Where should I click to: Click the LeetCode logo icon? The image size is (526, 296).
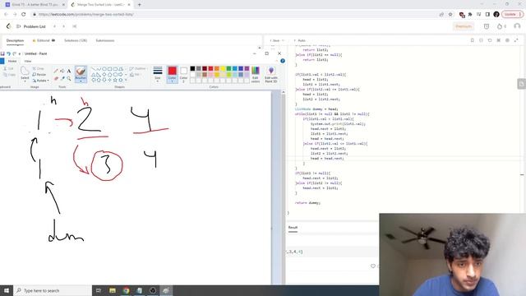pos(8,26)
